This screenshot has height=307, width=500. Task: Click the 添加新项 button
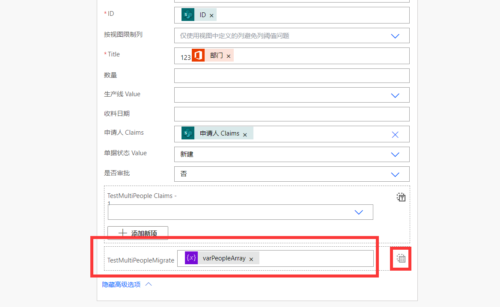click(138, 233)
